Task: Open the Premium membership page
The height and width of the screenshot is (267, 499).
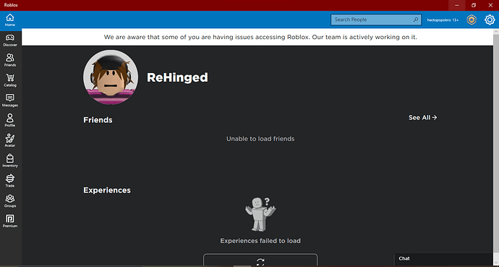Action: [x=10, y=221]
